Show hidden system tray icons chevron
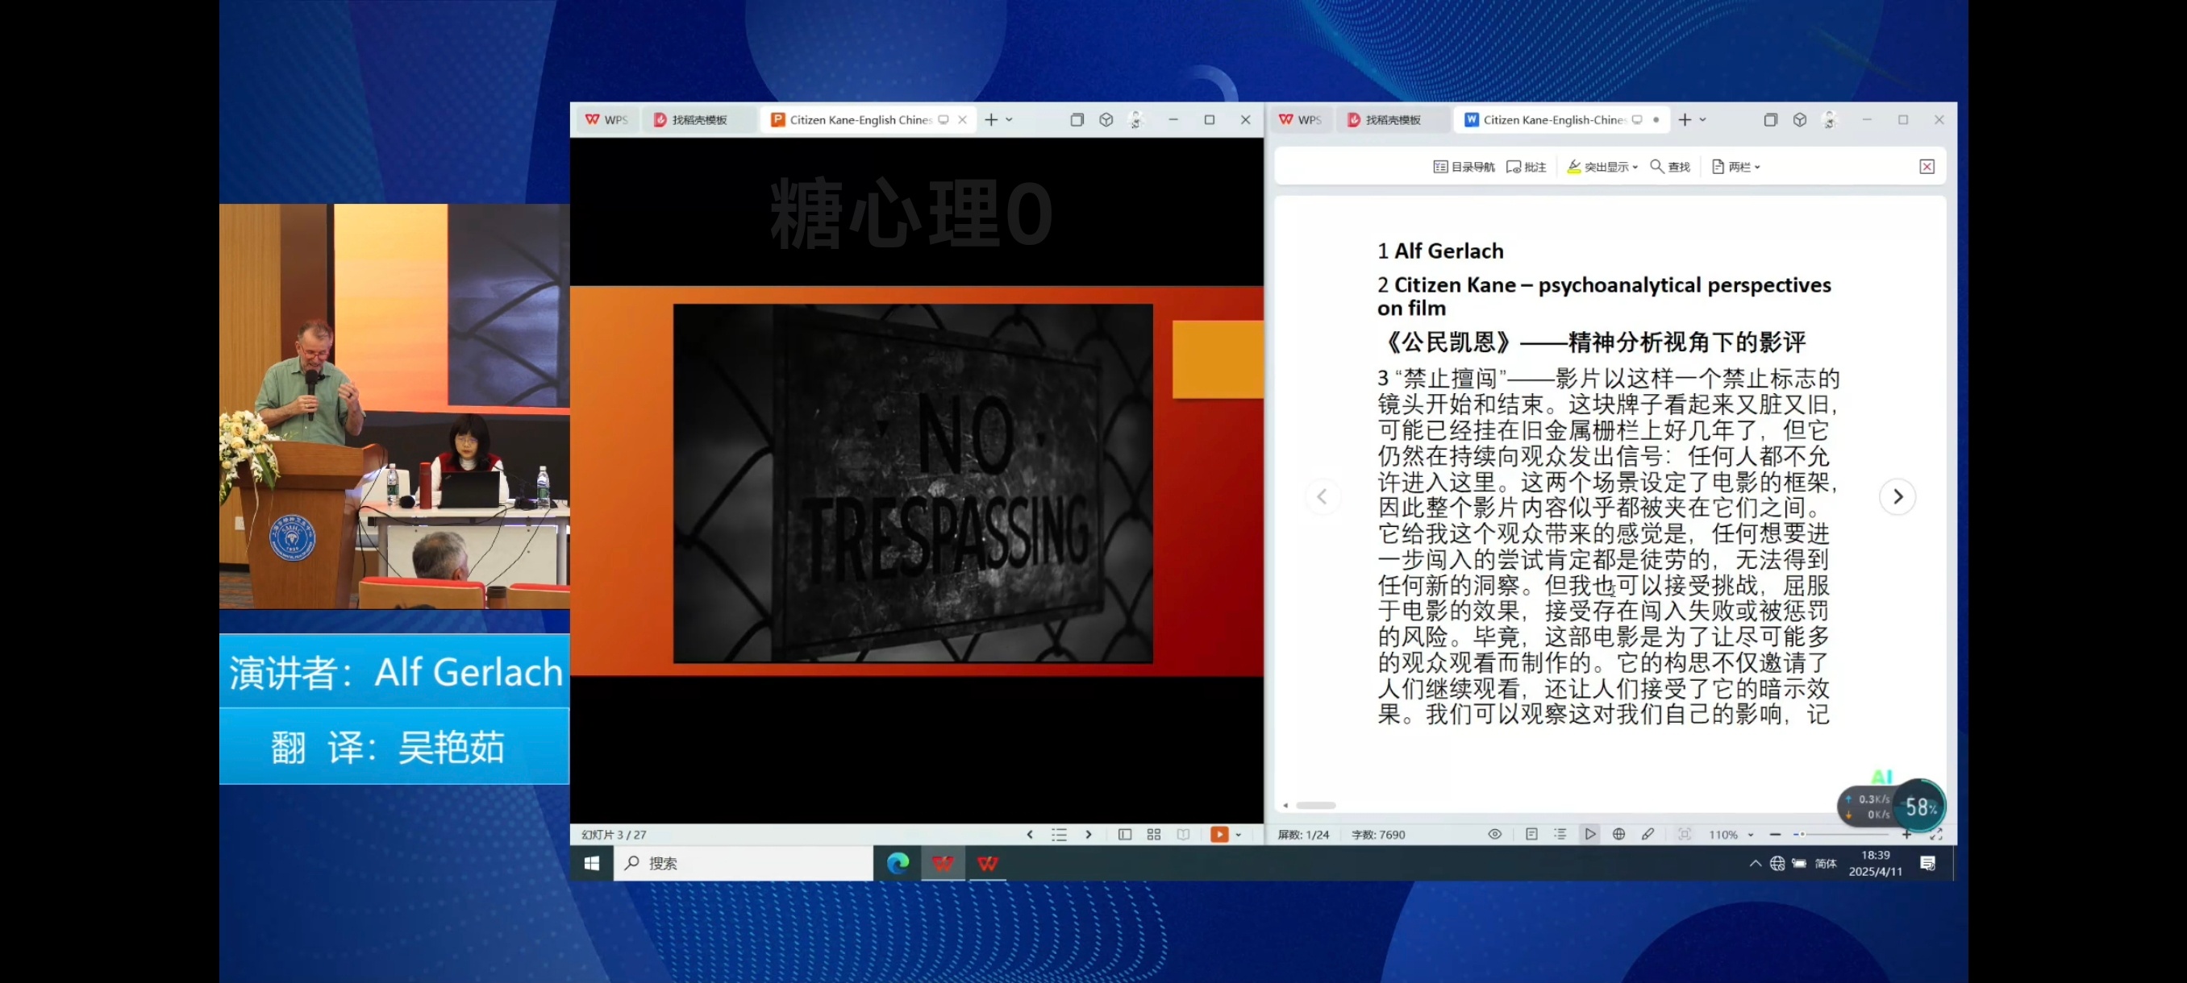2187x983 pixels. 1755,864
